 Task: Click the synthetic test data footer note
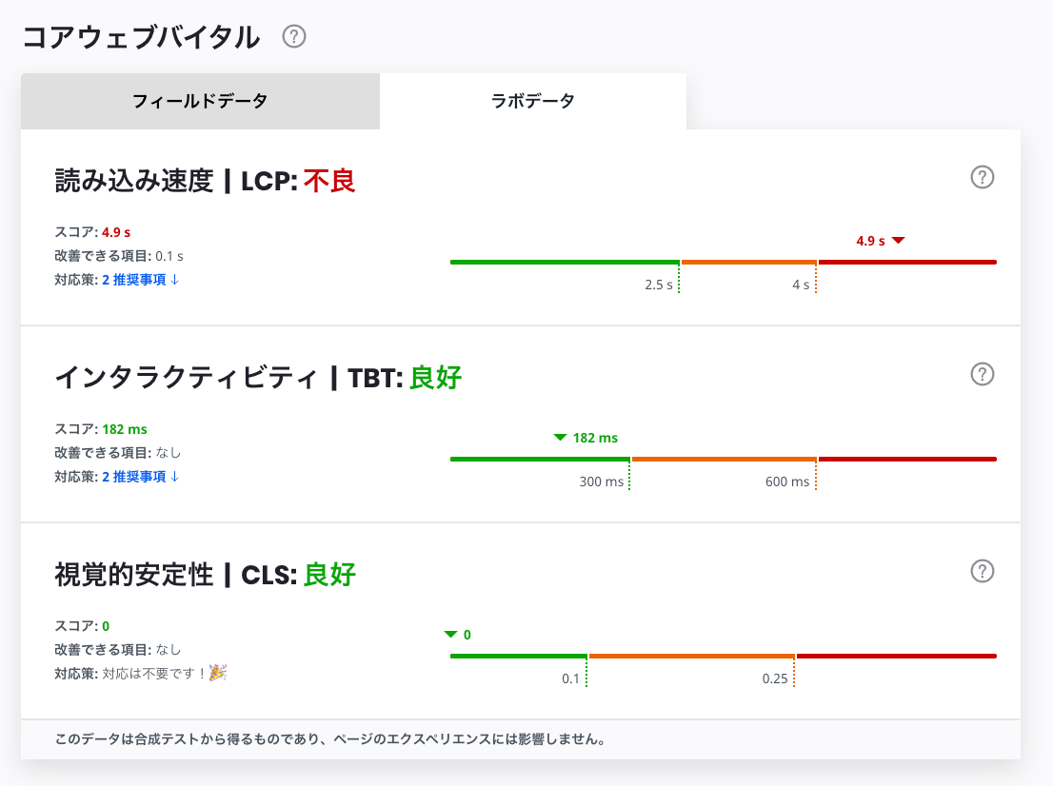[x=330, y=738]
